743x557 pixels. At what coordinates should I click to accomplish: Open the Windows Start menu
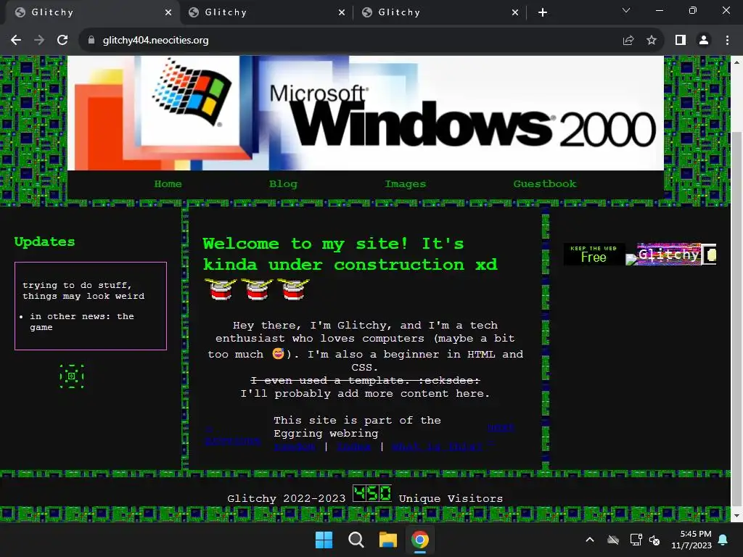[324, 540]
